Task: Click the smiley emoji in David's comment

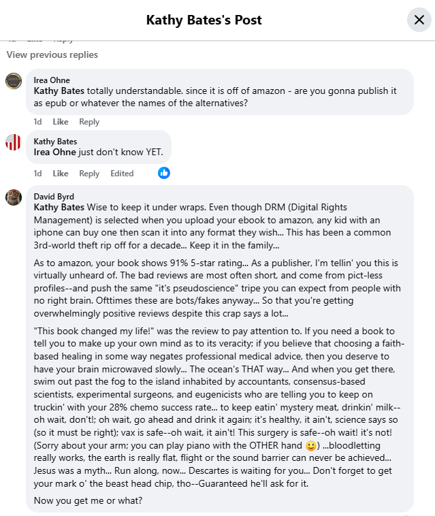Action: (x=311, y=447)
